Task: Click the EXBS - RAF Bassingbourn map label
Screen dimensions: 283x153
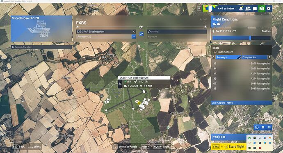Action: point(144,78)
